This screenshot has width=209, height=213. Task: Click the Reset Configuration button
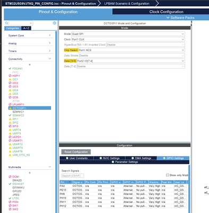pos(76,152)
